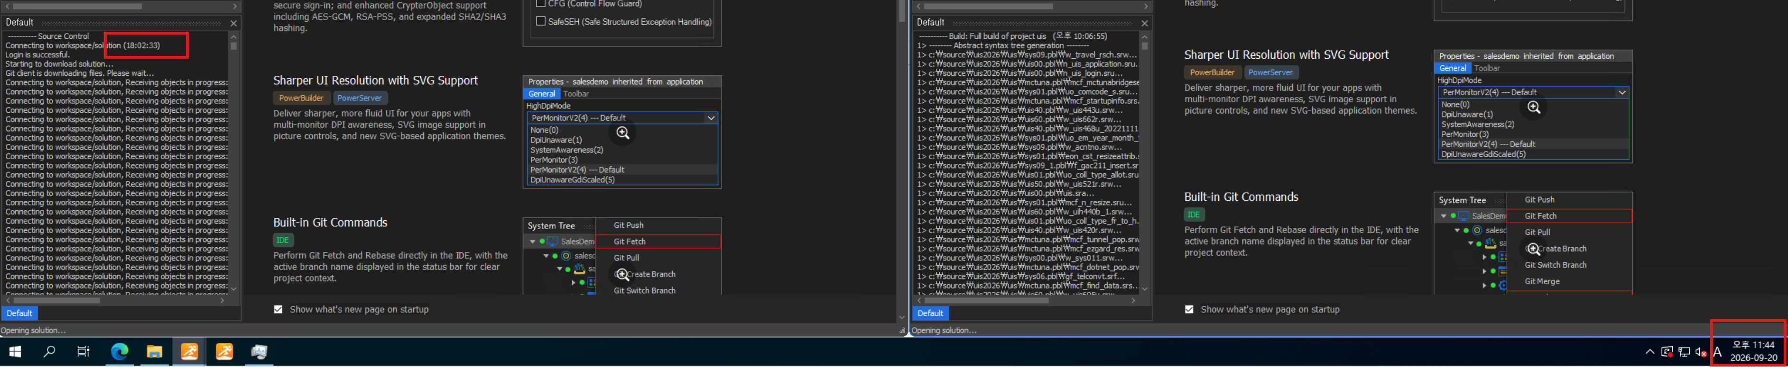Close the Source Control output panel
The width and height of the screenshot is (1788, 367).
(x=234, y=23)
